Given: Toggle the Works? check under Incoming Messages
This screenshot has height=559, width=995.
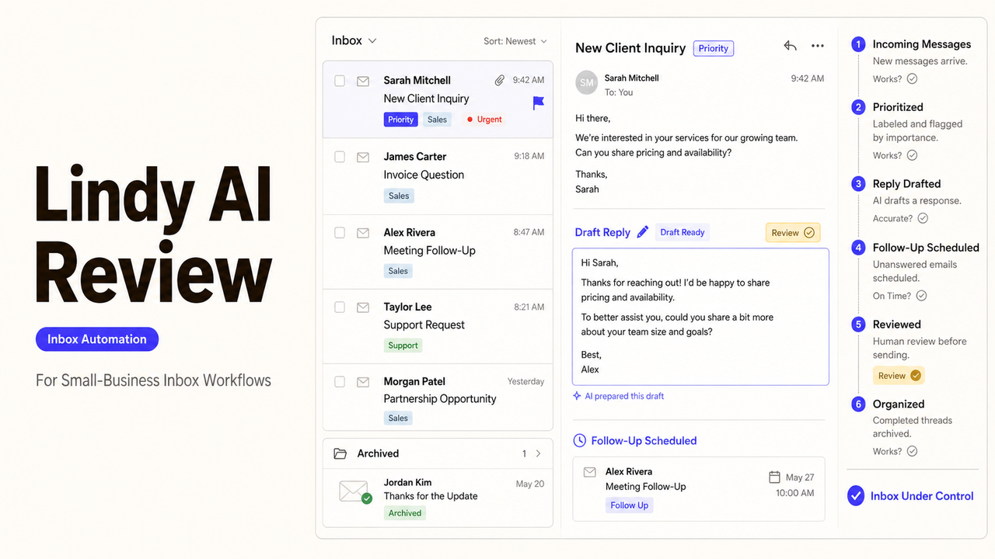Looking at the screenshot, I should [x=912, y=79].
